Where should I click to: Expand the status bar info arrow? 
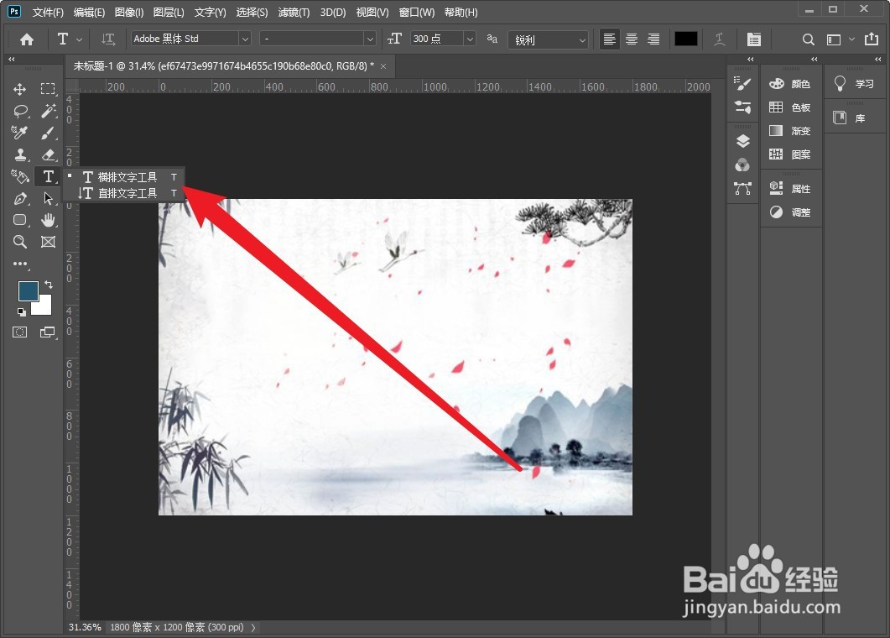tap(253, 627)
